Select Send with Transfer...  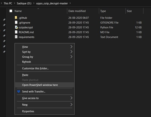click(x=45, y=91)
